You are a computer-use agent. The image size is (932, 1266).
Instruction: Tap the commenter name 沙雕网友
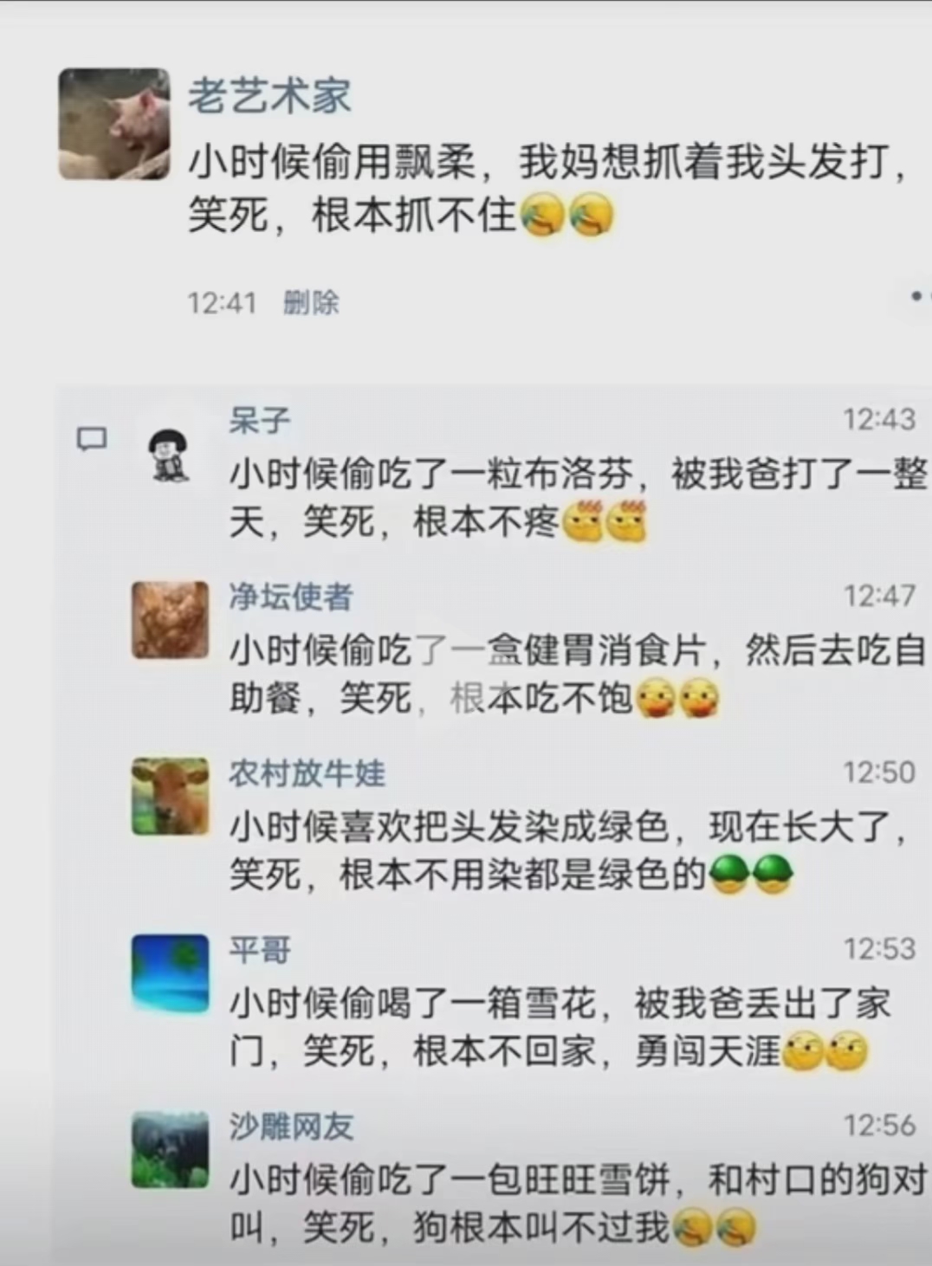(291, 1127)
